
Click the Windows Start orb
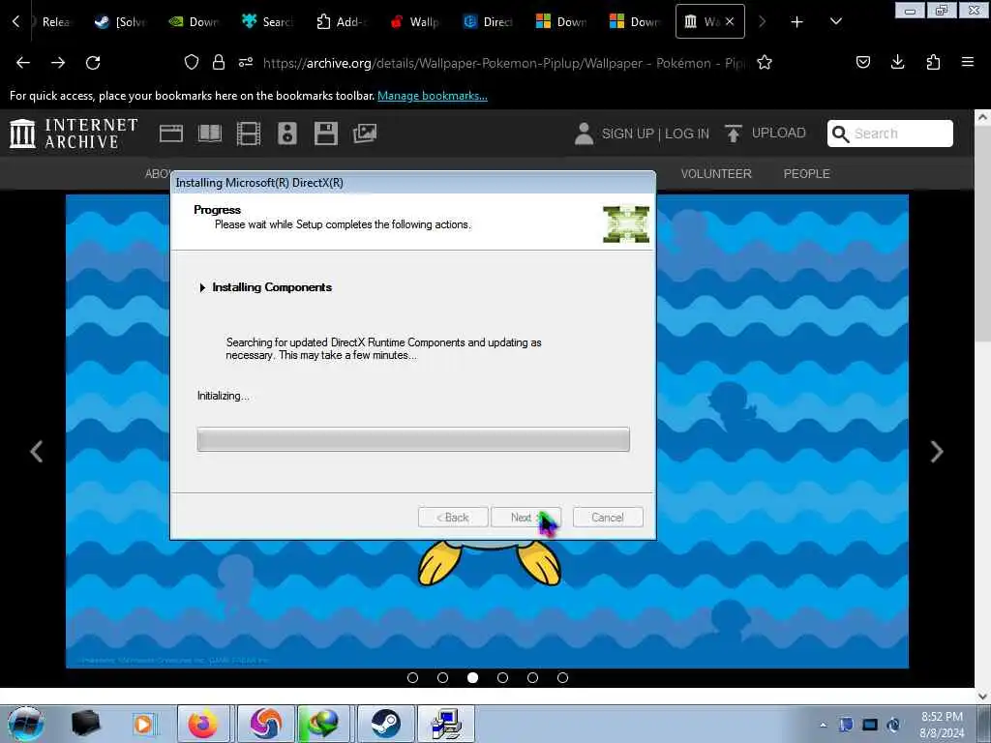point(26,724)
